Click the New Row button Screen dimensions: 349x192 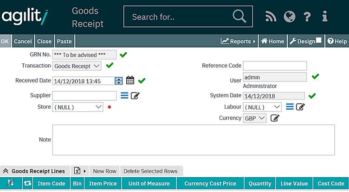[x=104, y=171]
